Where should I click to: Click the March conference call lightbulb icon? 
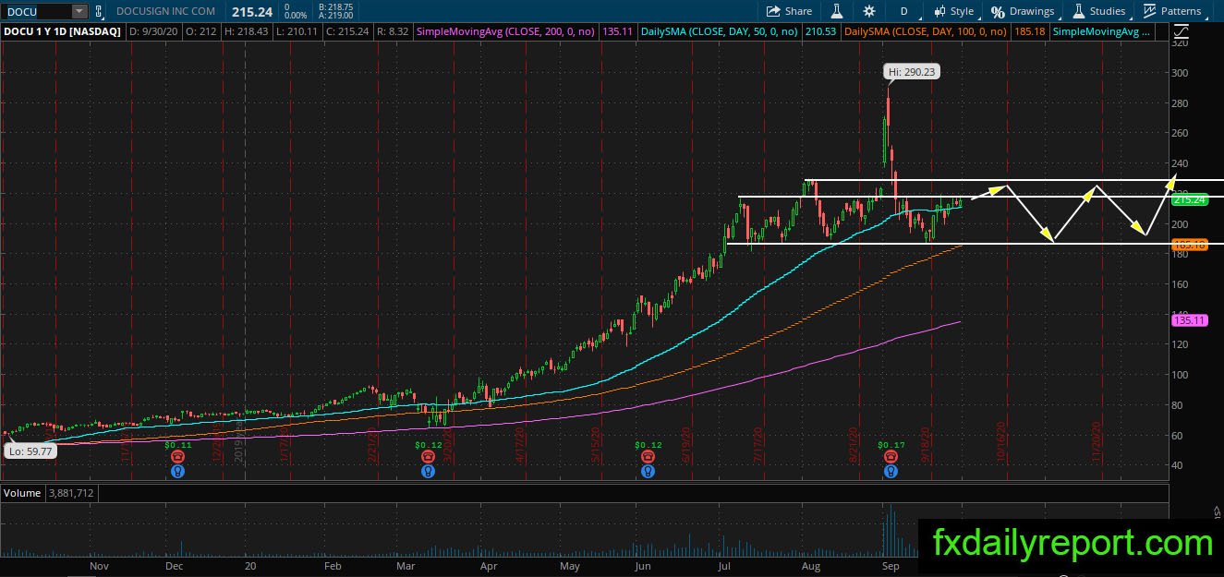coord(428,470)
